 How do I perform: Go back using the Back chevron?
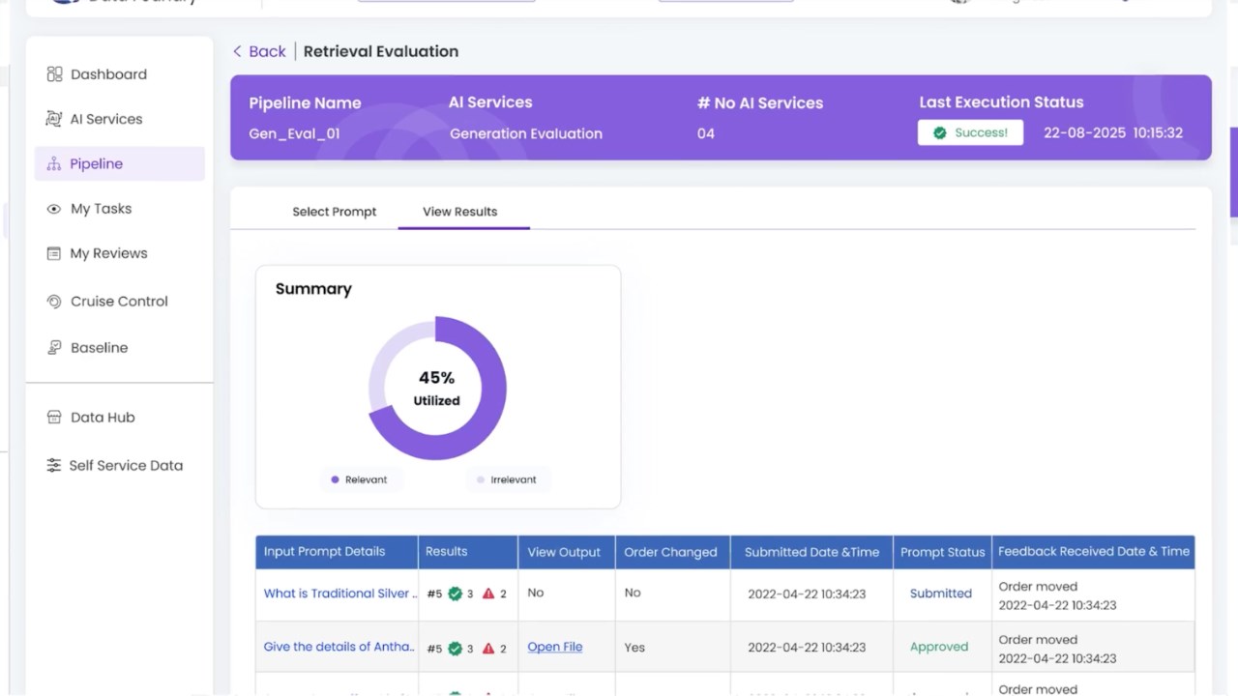coord(237,51)
